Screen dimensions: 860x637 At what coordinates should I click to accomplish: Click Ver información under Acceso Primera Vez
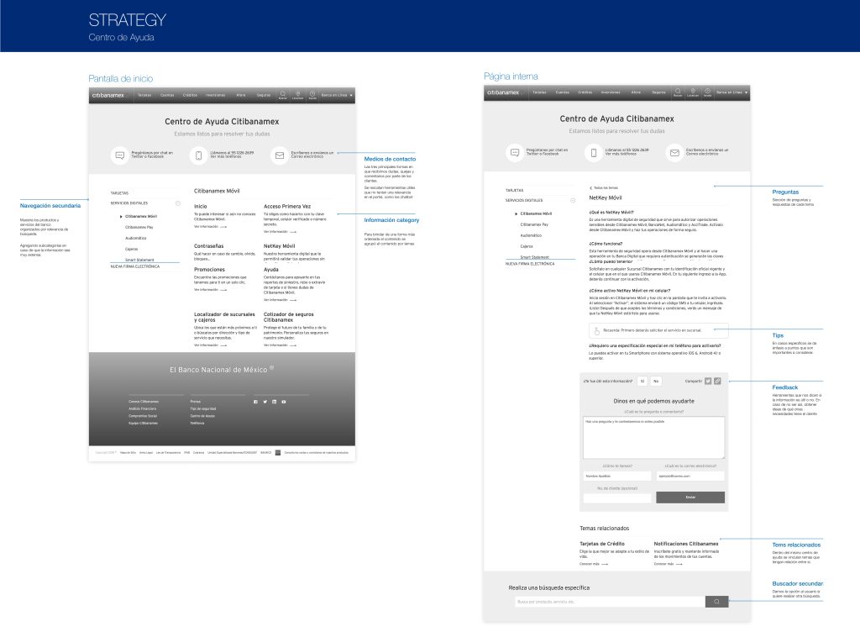point(280,232)
